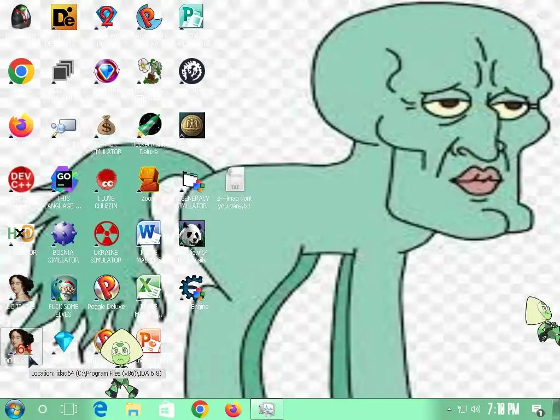Open Microsoft Store from the taskbar
Screen dimensions: 560x420
(x=167, y=409)
